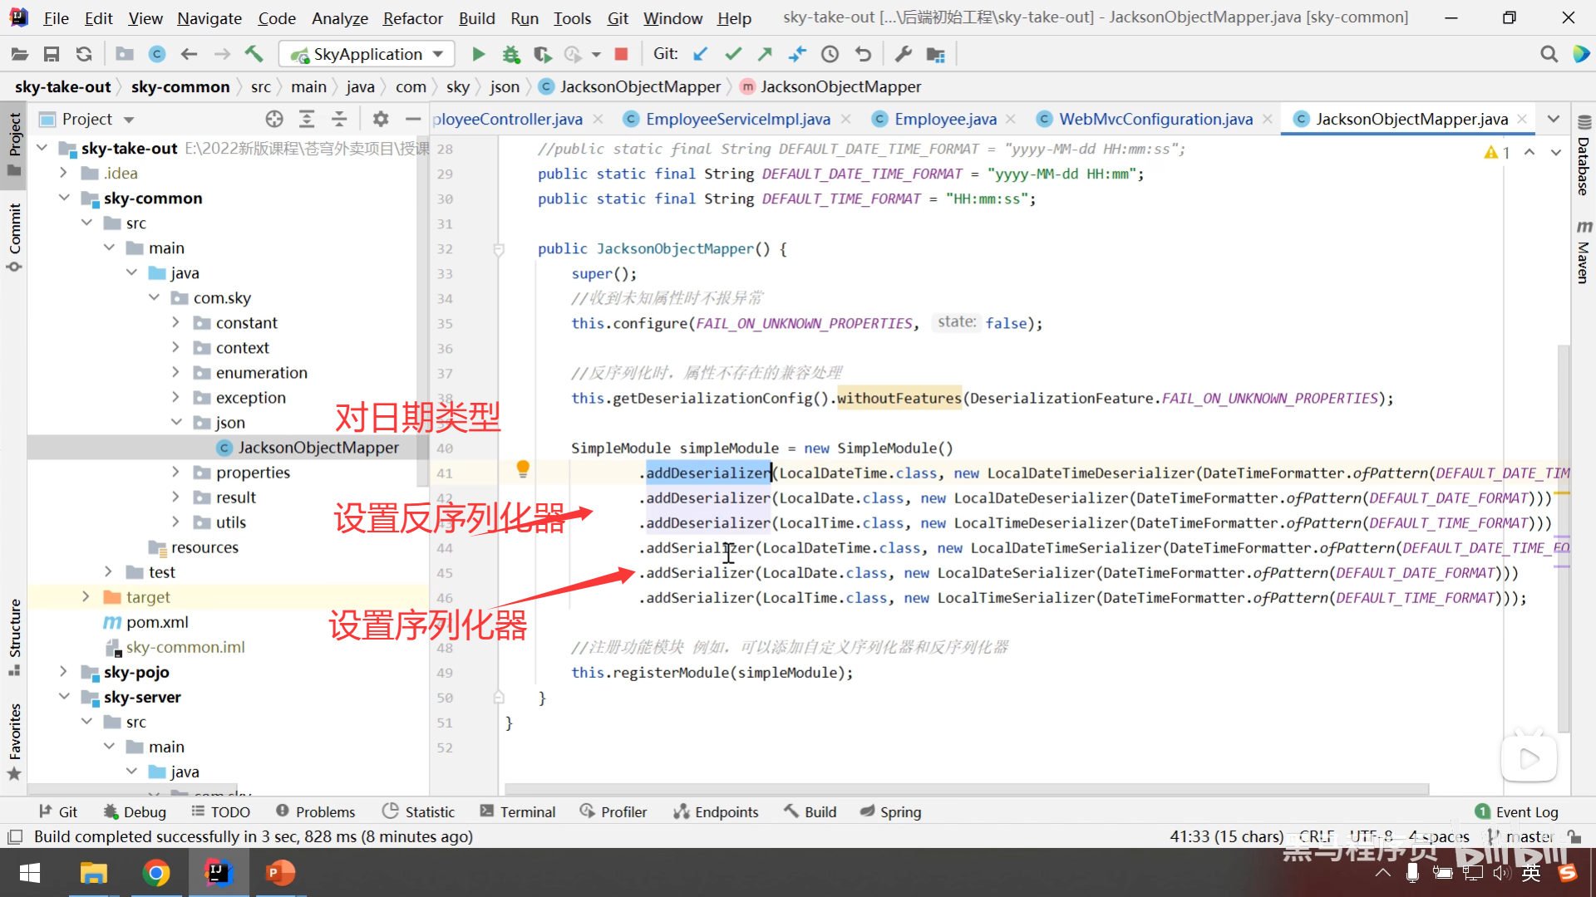Run SkyApplication with the green play button

pos(478,55)
